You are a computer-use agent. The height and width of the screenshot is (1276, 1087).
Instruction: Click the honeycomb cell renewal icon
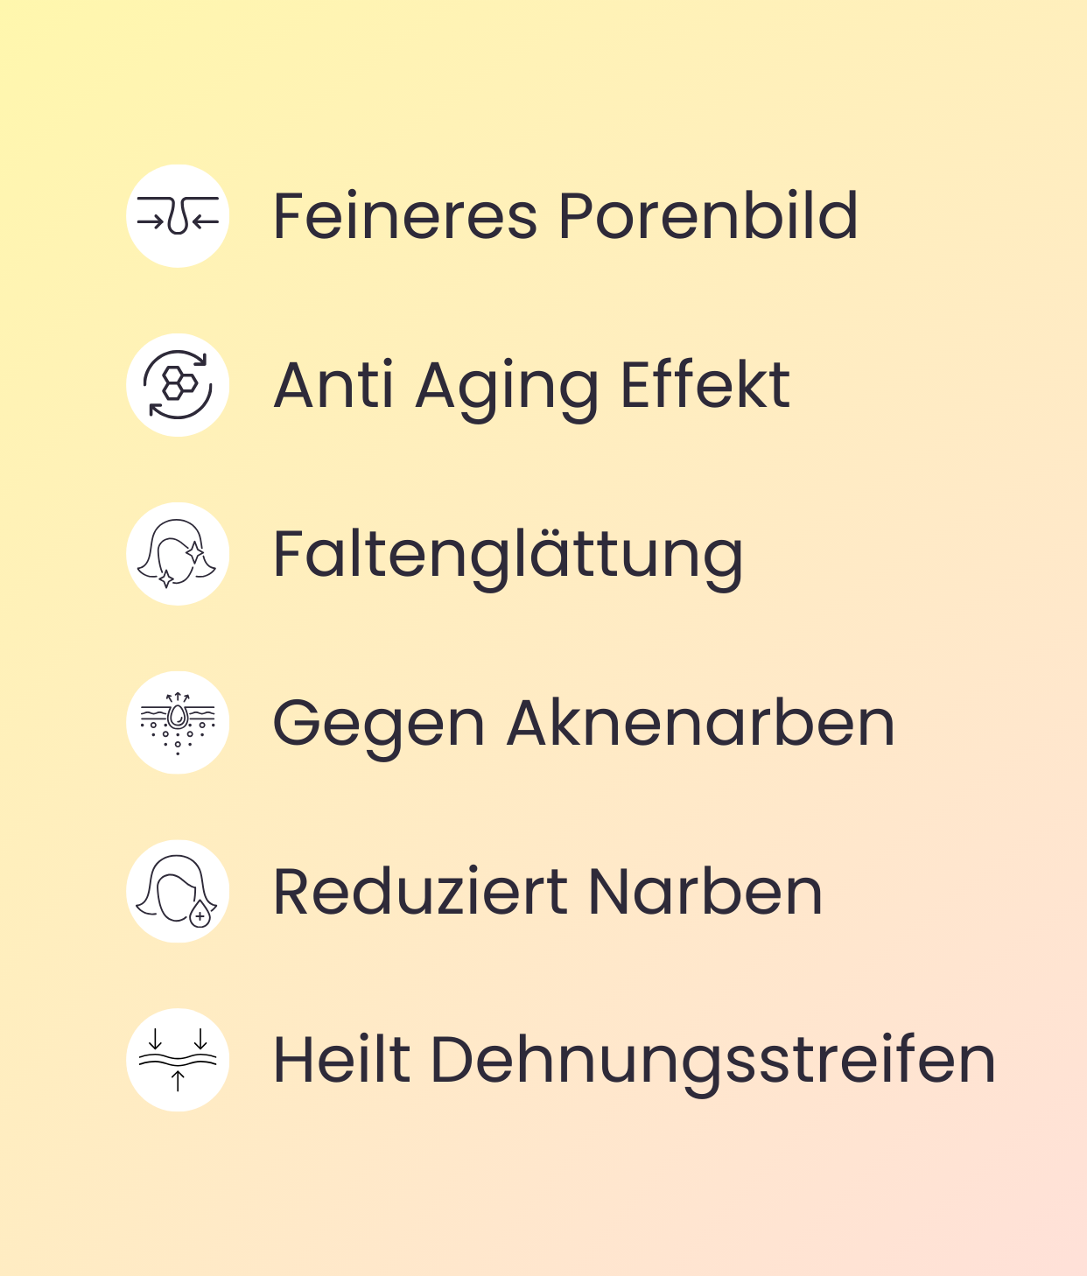pyautogui.click(x=178, y=385)
